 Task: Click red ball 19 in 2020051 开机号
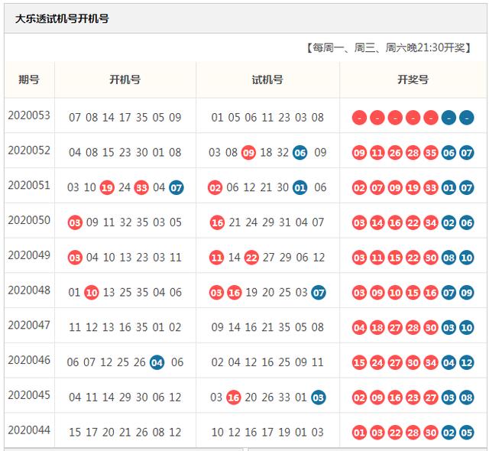pyautogui.click(x=107, y=188)
